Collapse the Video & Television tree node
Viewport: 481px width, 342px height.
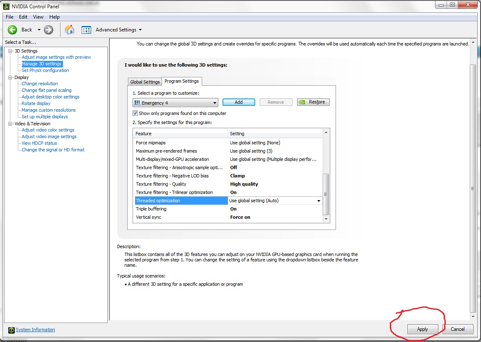coord(10,124)
